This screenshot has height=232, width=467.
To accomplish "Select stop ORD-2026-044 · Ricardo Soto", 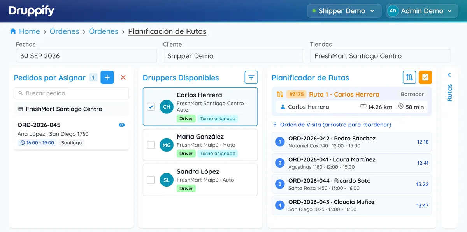I will coord(352,184).
